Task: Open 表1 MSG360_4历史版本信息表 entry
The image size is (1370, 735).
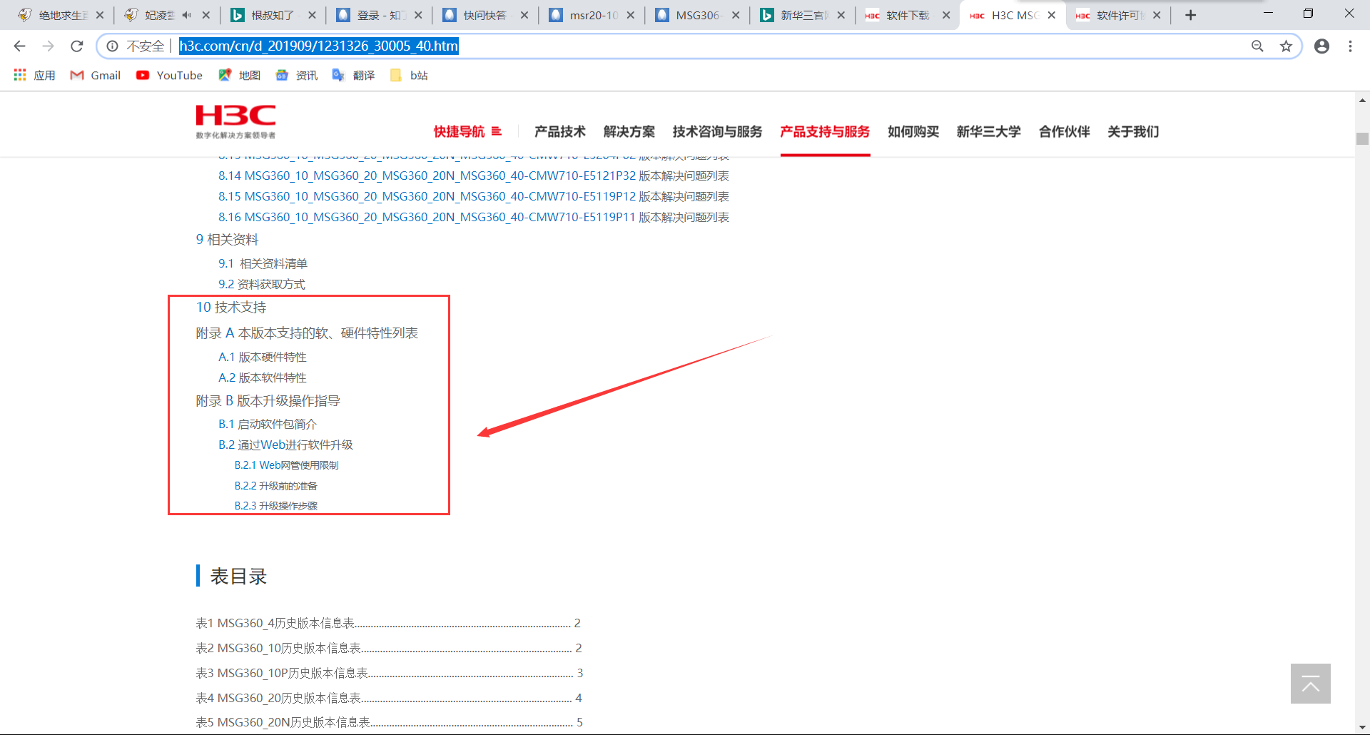Action: pos(388,623)
